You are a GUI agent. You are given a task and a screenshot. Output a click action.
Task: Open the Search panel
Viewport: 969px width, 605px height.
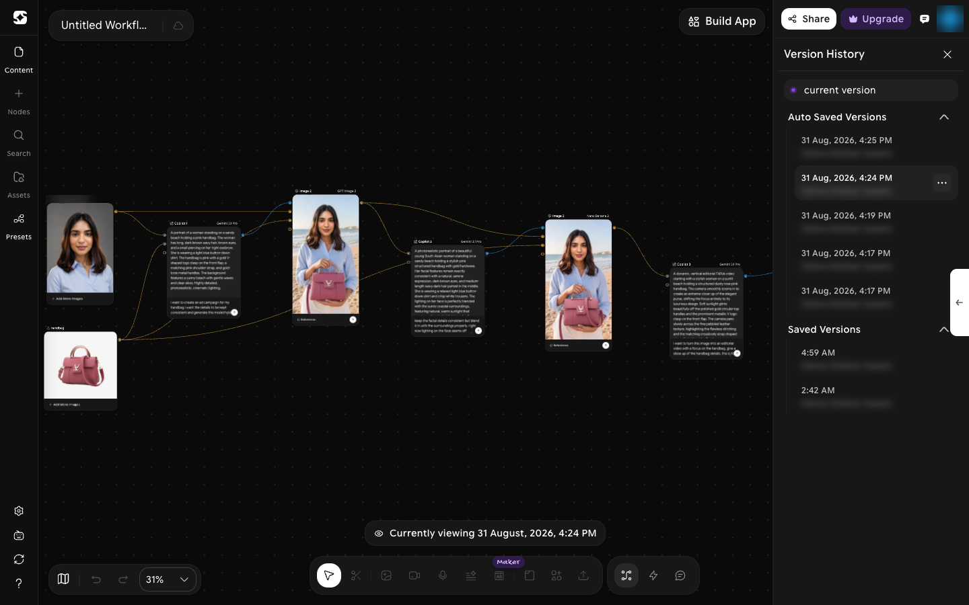19,143
